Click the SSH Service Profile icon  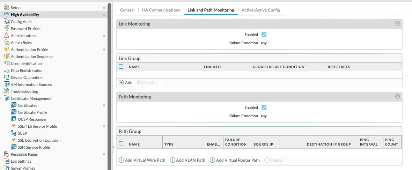coord(14,147)
